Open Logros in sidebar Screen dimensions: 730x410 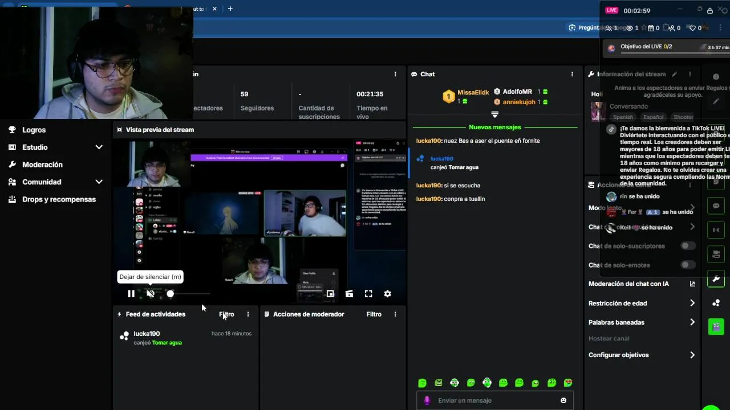(x=34, y=130)
